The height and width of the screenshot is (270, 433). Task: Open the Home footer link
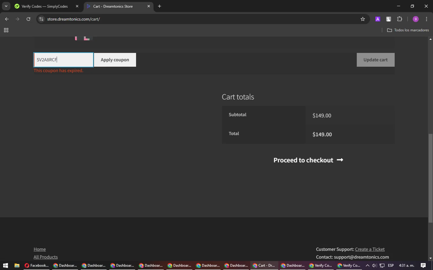pos(40,249)
